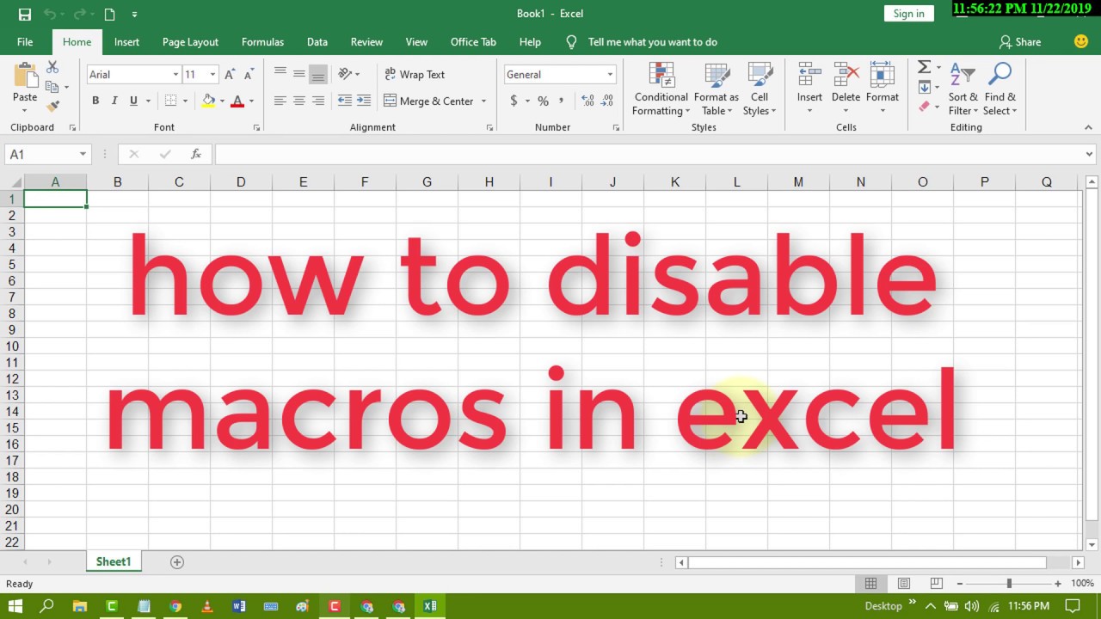Click the Share button
Screen dimensions: 1101x619
point(1020,42)
